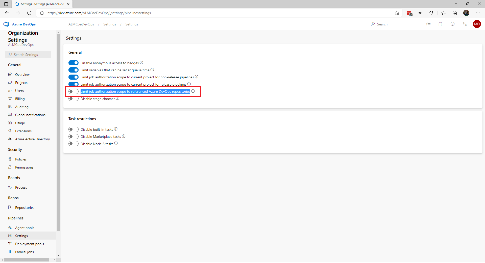Click ALMCoeDevOps in the breadcrumb
Viewport: 485px width, 263px height.
(81, 24)
